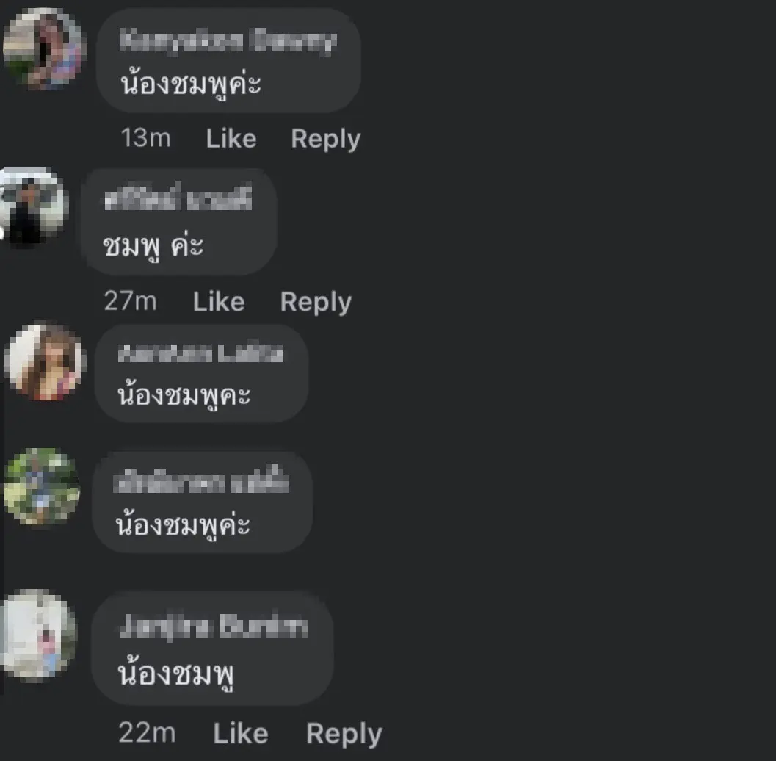Viewport: 776px width, 761px height.
Task: Reply to the 27m old comment
Action: pyautogui.click(x=316, y=303)
